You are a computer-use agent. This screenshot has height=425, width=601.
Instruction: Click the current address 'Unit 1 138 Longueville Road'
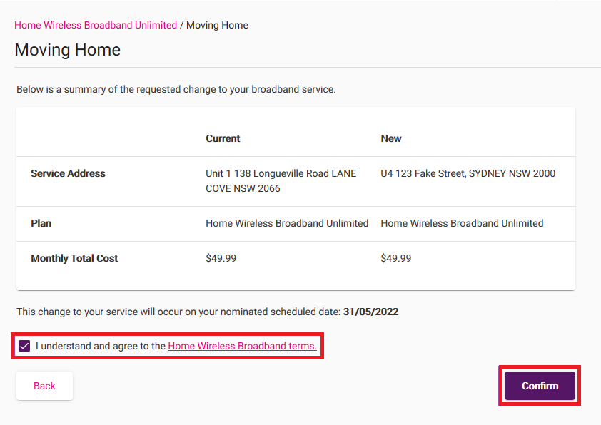[281, 173]
